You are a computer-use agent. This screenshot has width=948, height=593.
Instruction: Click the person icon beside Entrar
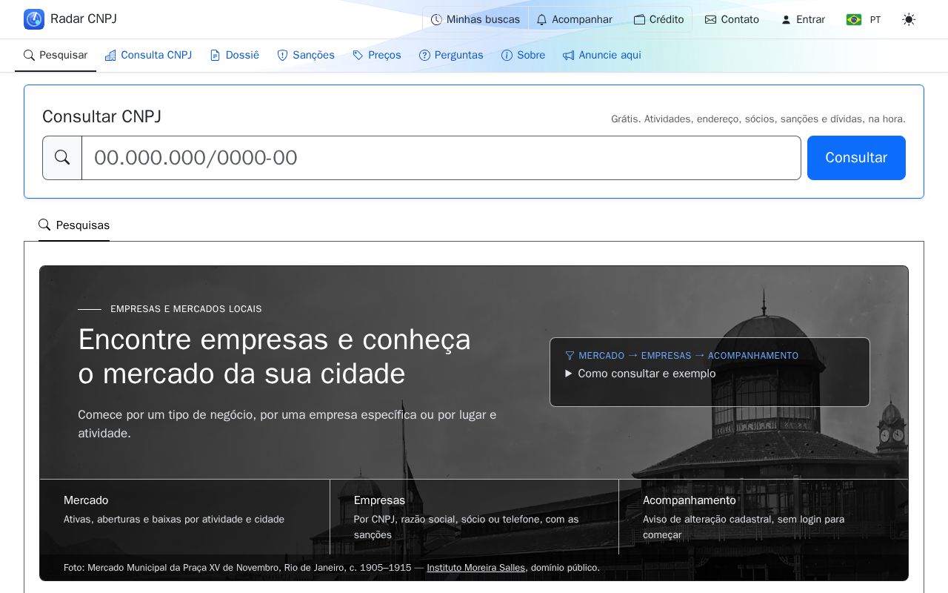pos(787,20)
